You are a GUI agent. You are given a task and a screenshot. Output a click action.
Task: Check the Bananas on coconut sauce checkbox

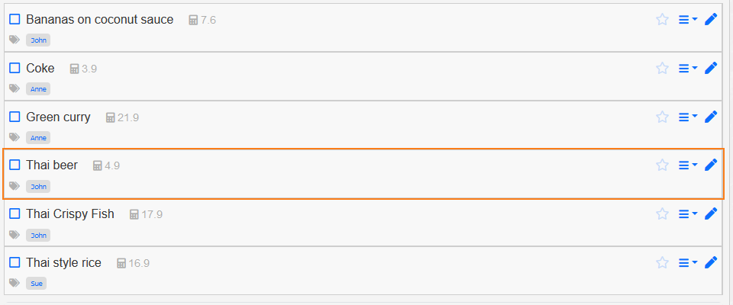tap(15, 19)
